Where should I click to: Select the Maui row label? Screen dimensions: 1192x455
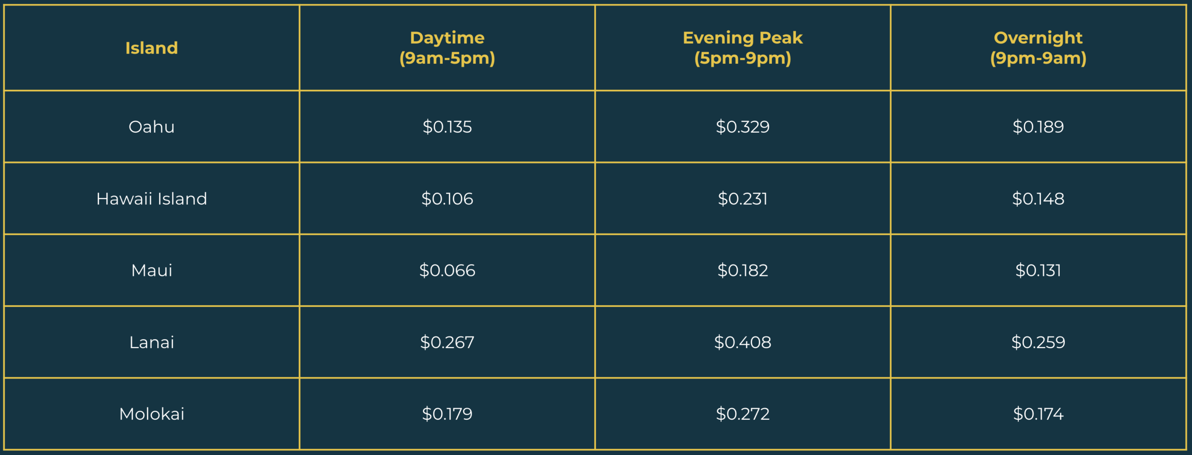[151, 270]
